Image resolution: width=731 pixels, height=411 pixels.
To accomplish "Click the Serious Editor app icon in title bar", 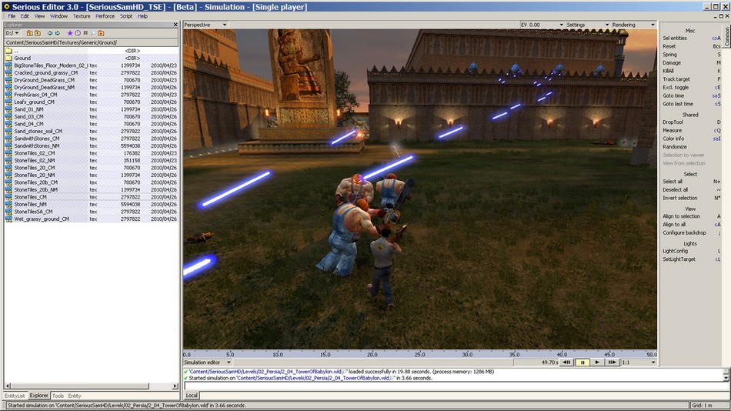I will 6,6.
